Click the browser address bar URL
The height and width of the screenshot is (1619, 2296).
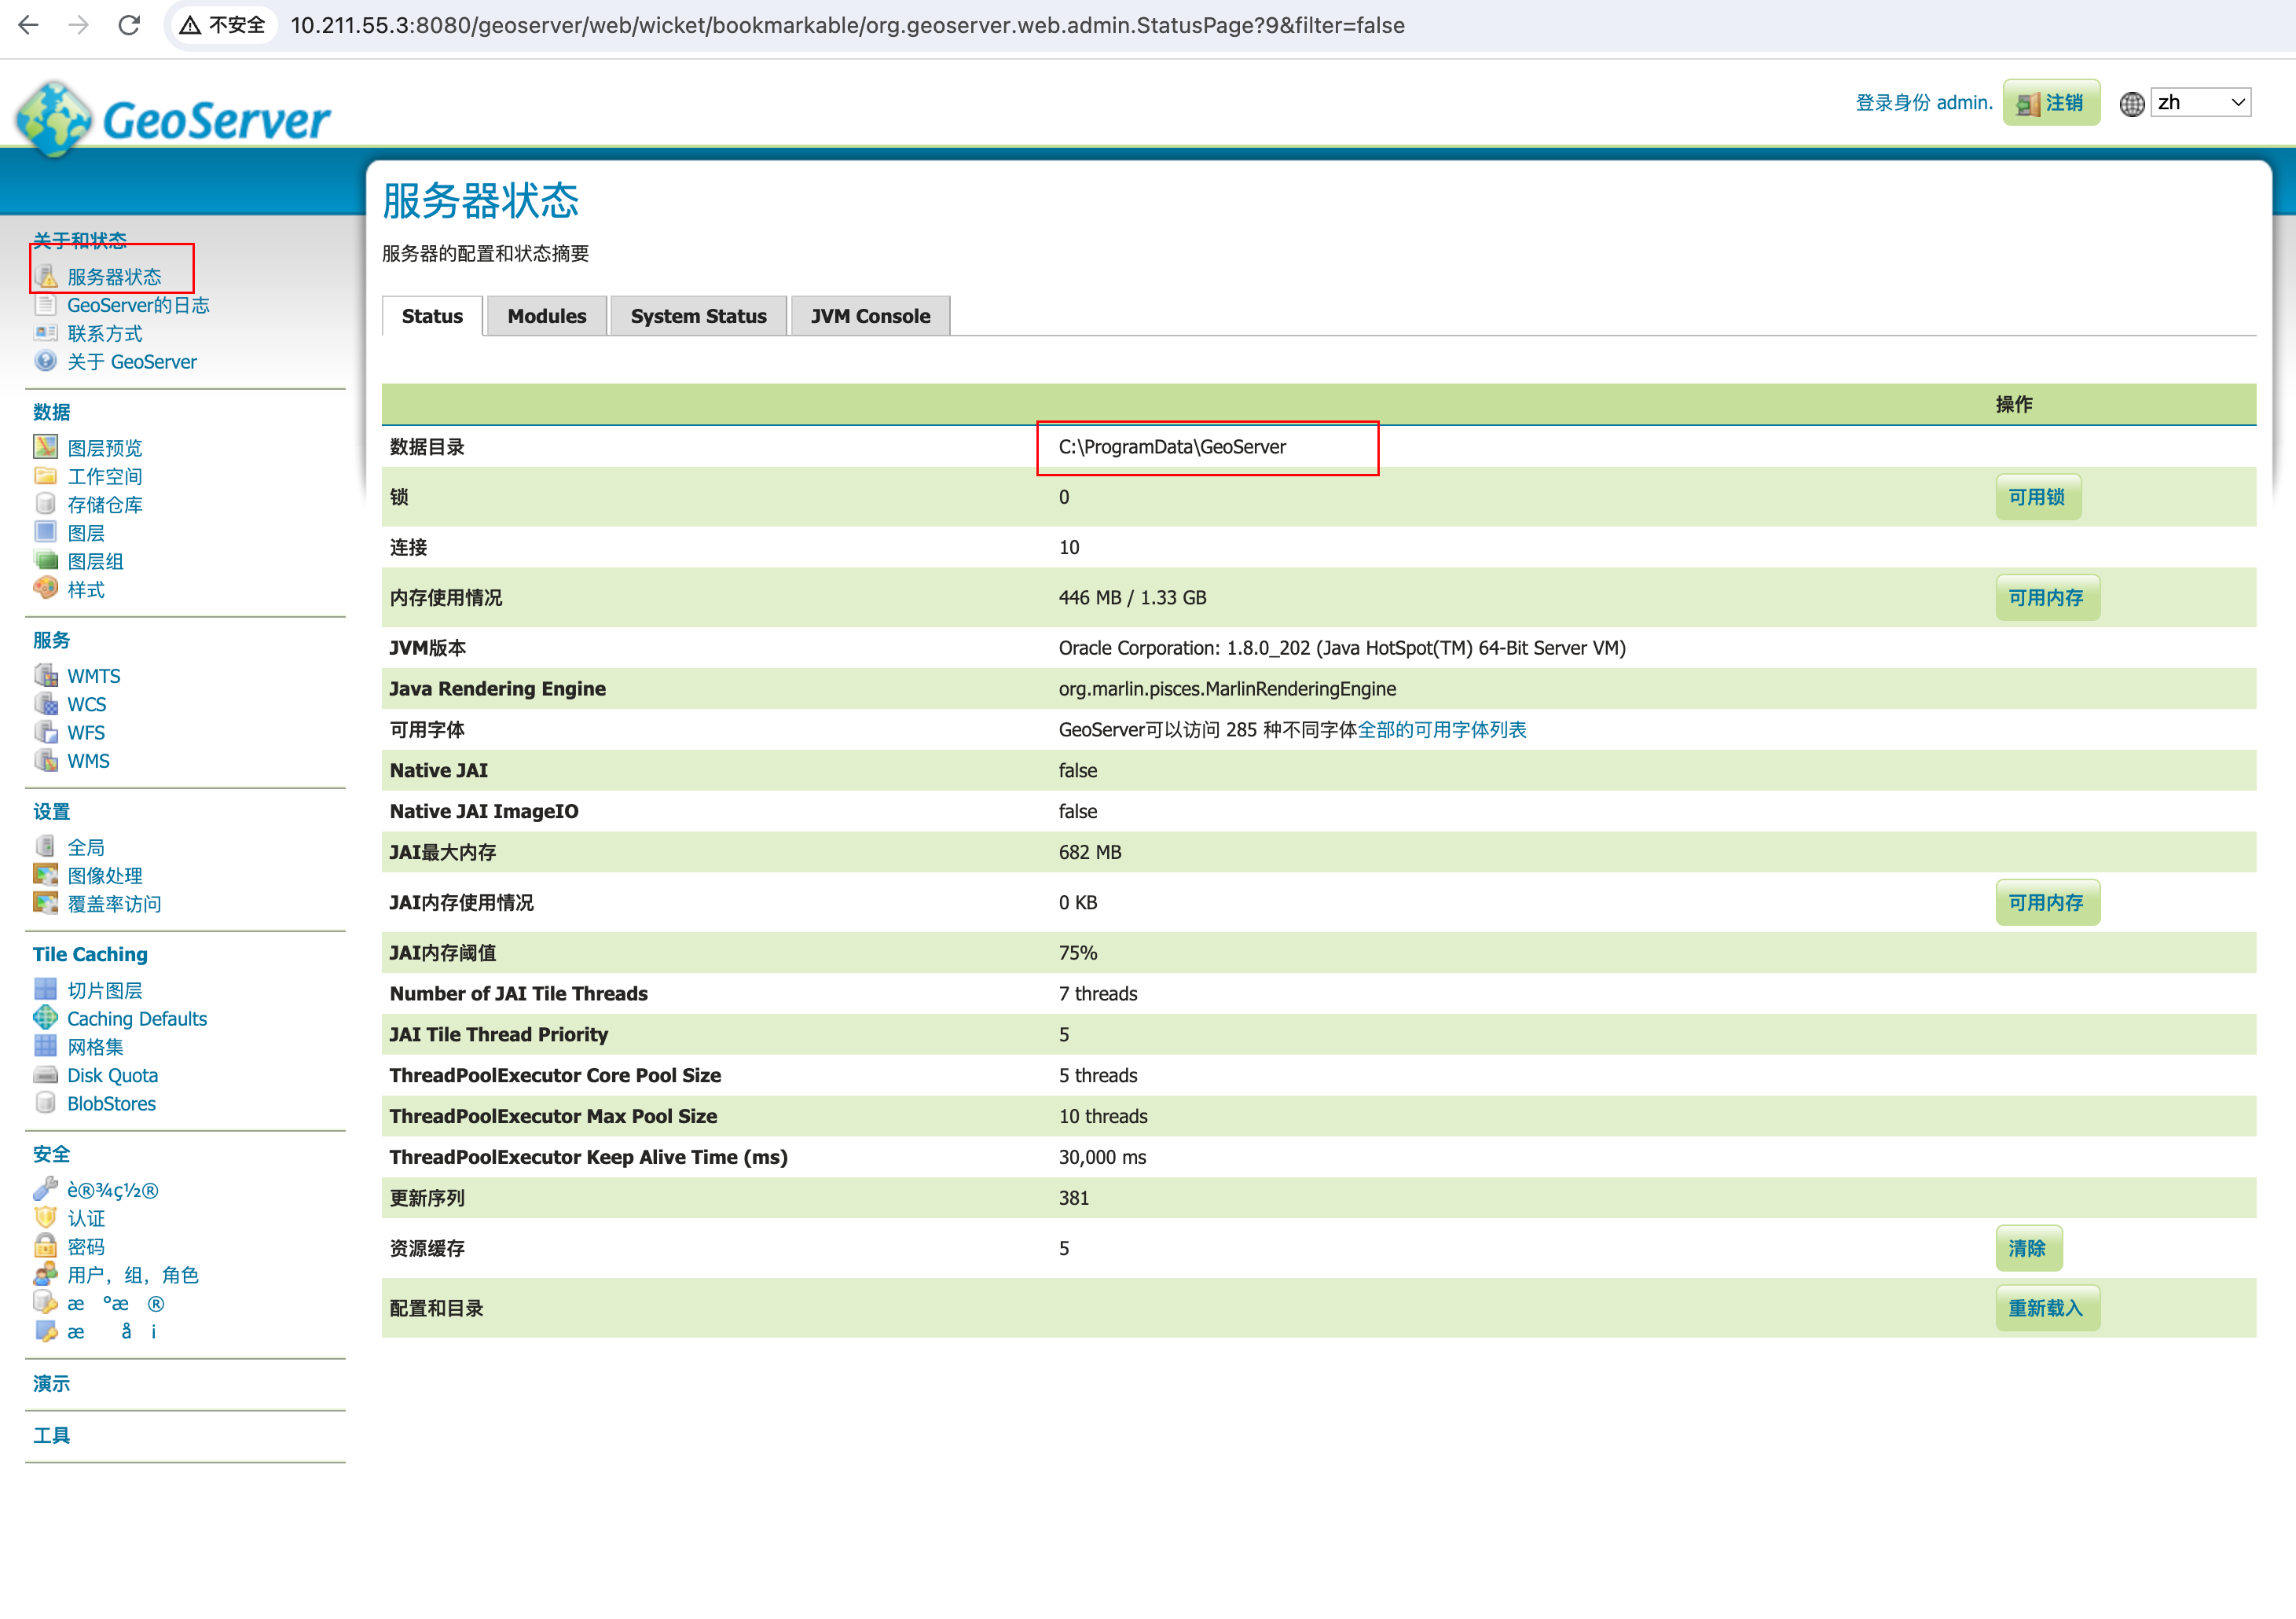[x=846, y=25]
